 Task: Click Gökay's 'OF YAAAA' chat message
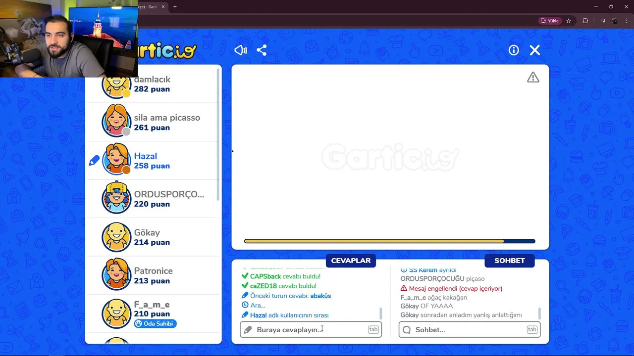pos(426,306)
